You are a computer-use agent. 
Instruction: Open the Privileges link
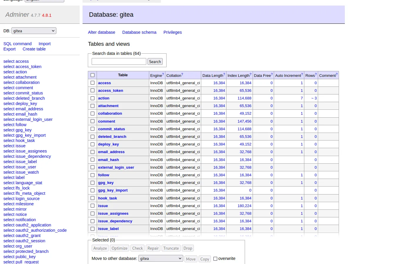pos(172,32)
